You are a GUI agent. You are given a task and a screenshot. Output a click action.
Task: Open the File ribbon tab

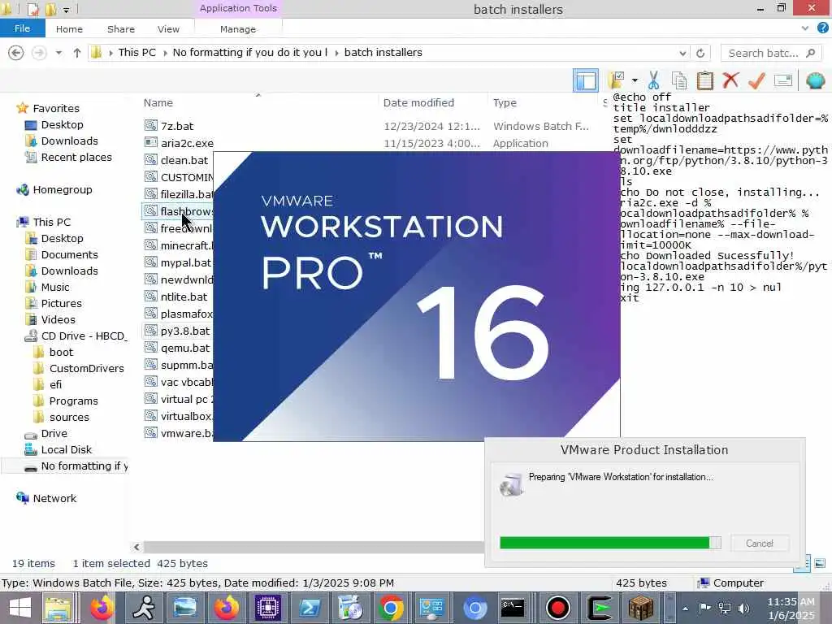[22, 28]
